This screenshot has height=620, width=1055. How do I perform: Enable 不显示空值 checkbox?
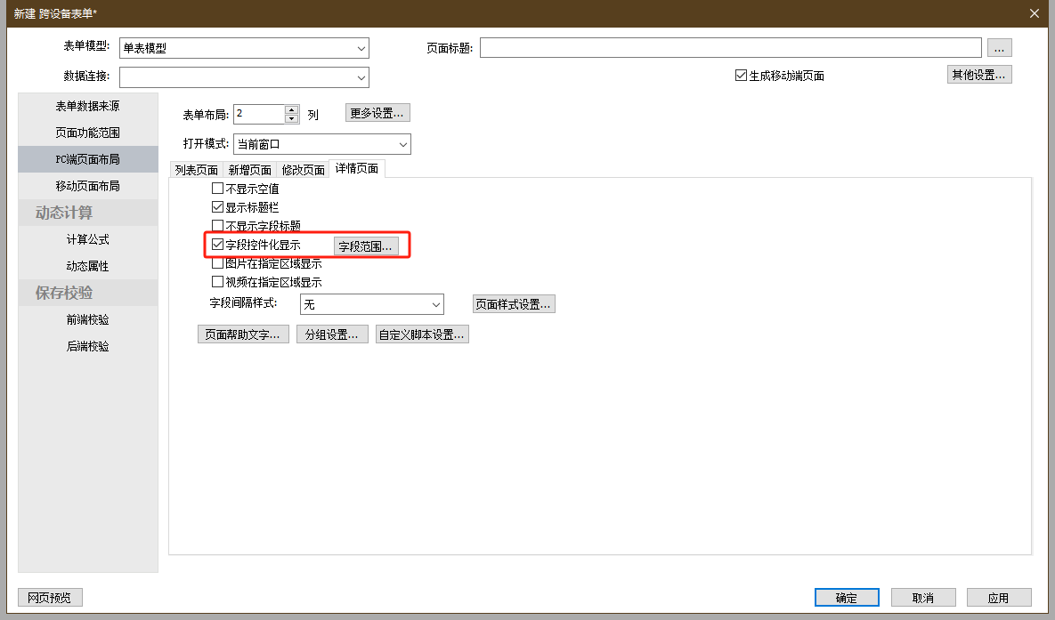[x=217, y=189]
